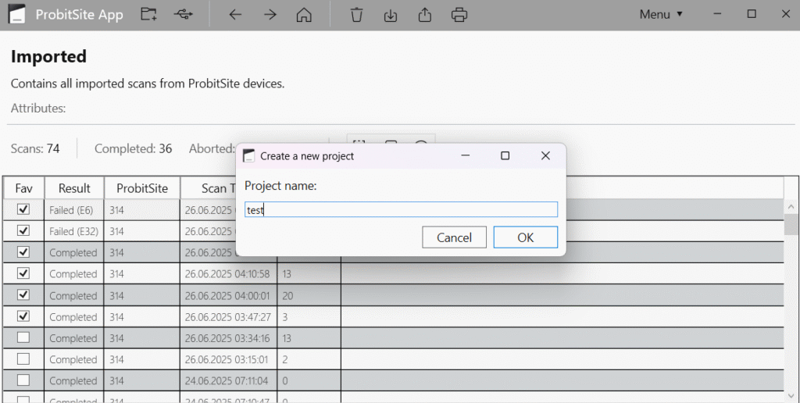Screen dimensions: 800x403
Task: Open the Menu dropdown
Action: click(661, 14)
